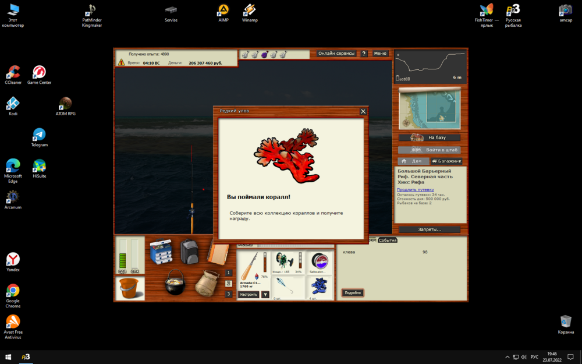
Task: Switch to rod slot 1
Action: (229, 273)
